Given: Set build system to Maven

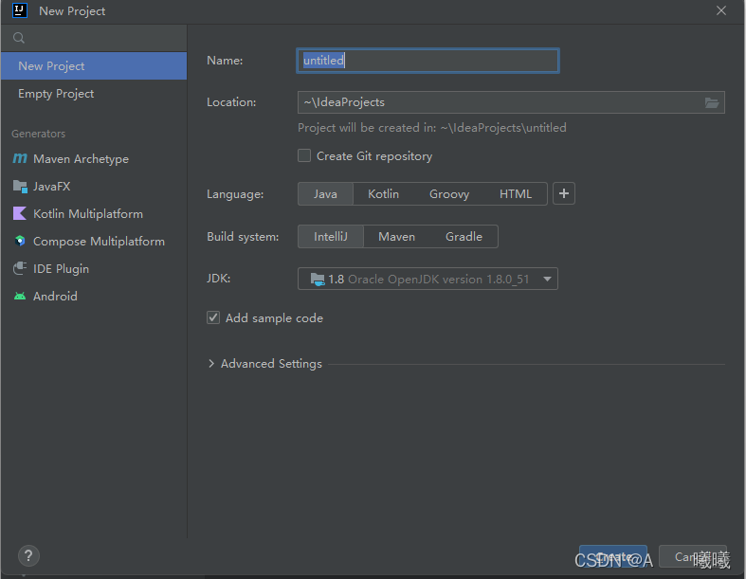Looking at the screenshot, I should [x=397, y=237].
